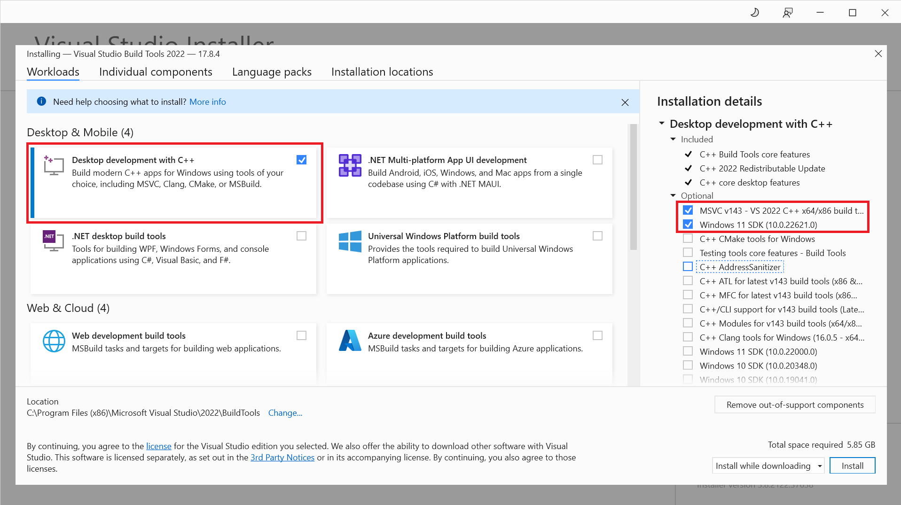Check Windows 10 SDK (10.0.20348.0)
The image size is (901, 505).
point(688,365)
